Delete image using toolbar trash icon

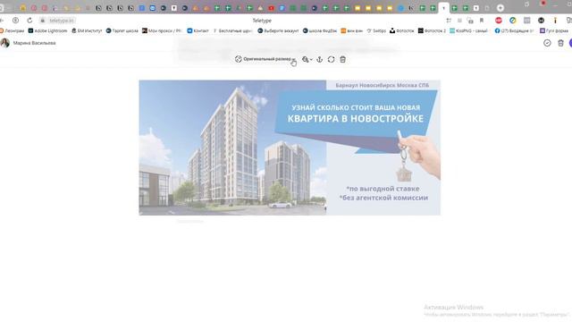pyautogui.click(x=342, y=59)
